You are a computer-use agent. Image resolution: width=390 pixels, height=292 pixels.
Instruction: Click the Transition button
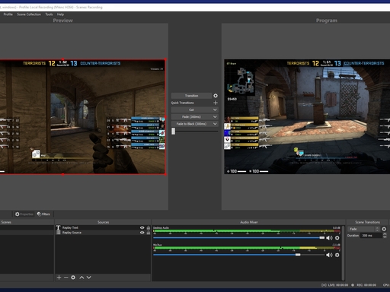coord(191,96)
